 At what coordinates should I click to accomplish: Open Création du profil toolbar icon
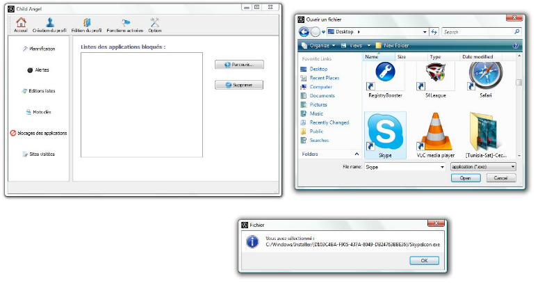49,25
